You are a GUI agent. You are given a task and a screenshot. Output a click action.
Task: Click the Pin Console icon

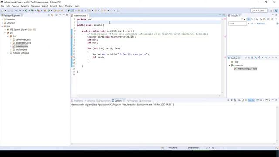click(x=257, y=100)
